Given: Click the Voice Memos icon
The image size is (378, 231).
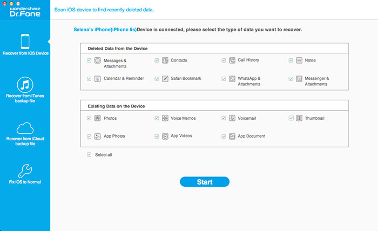Looking at the screenshot, I should point(165,118).
